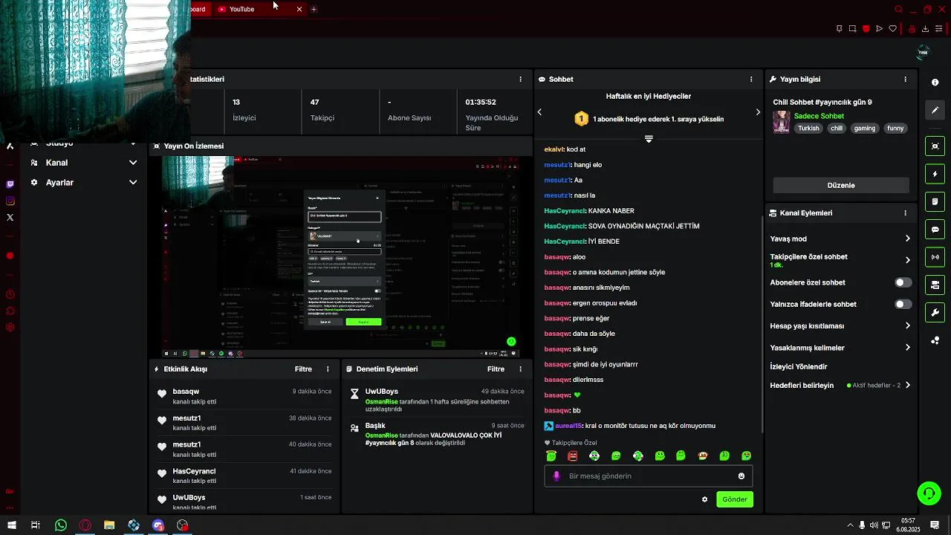Open Yayın bilgisi panel three-dot menu

click(905, 79)
